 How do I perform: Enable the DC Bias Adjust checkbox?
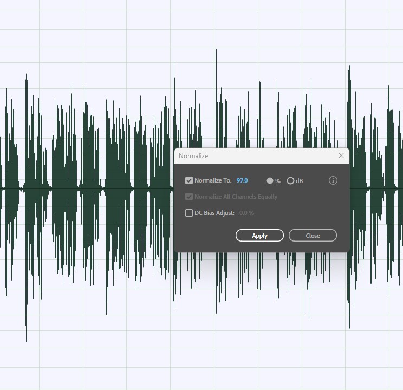(x=189, y=213)
